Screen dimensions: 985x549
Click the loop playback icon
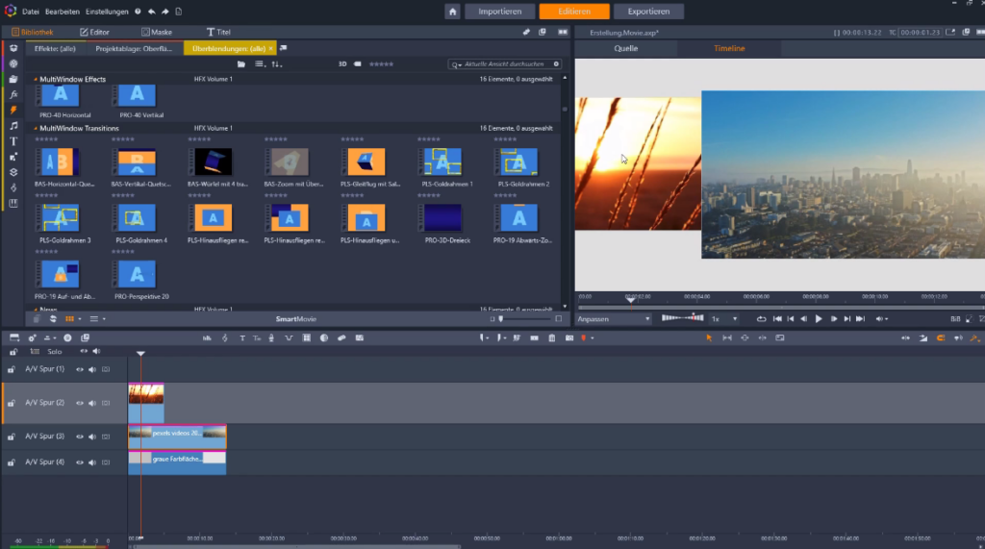pyautogui.click(x=761, y=319)
